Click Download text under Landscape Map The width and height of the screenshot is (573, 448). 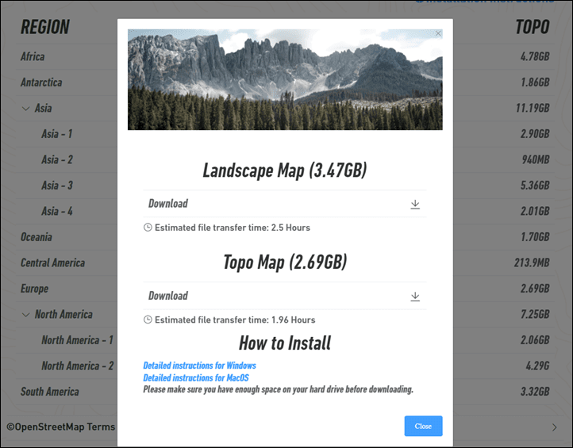[x=167, y=203]
